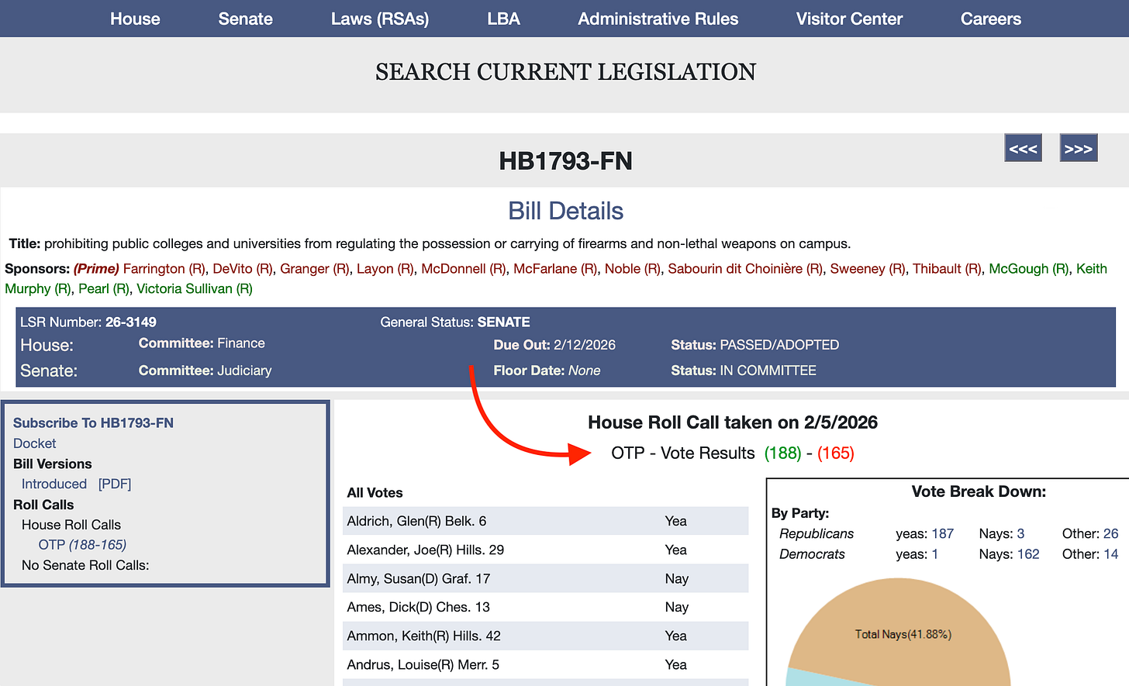Go to Visitor Center page
Screen dimensions: 1129x686
pyautogui.click(x=849, y=19)
